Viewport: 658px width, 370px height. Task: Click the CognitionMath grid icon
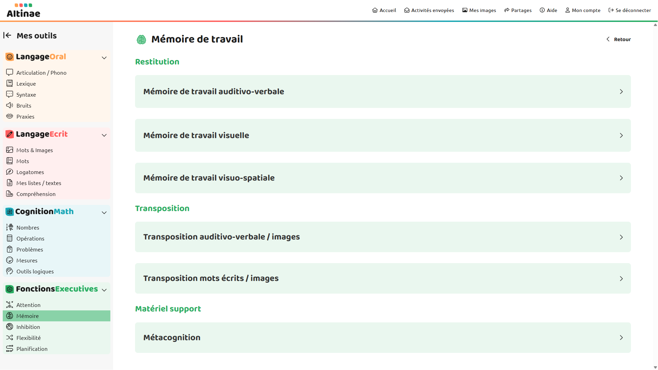tap(10, 212)
